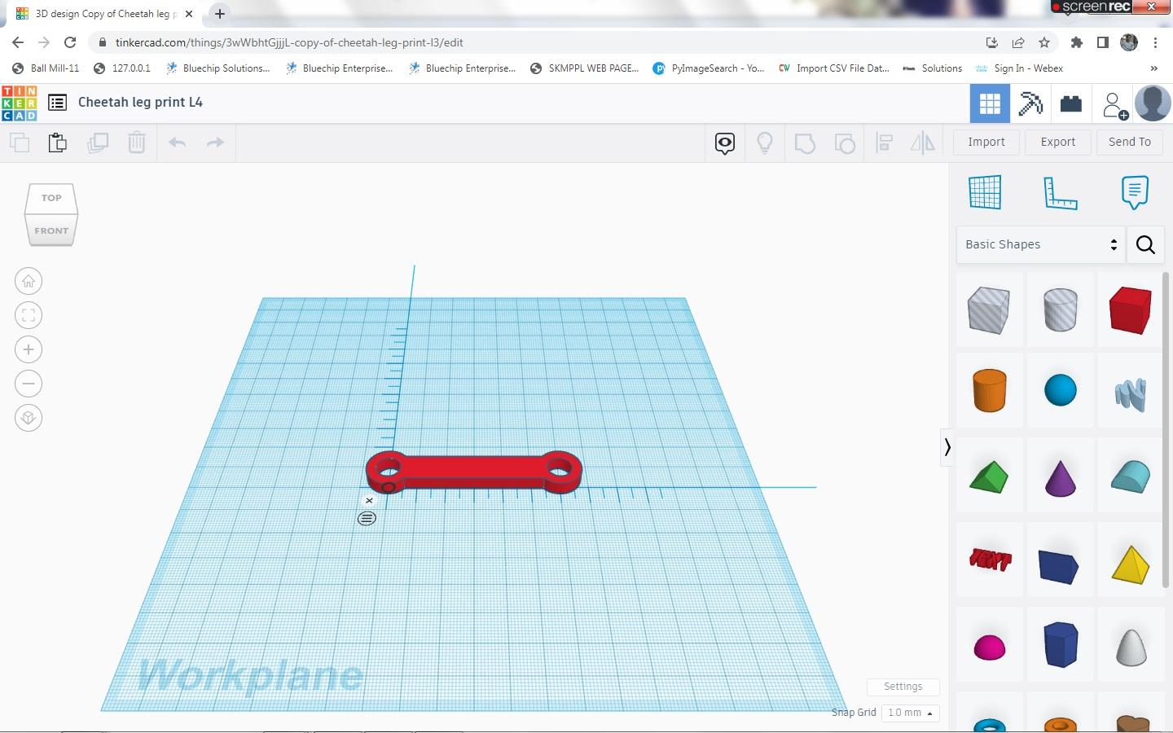The image size is (1173, 733).
Task: Click the Duplicate and repeat icon
Action: pos(98,143)
